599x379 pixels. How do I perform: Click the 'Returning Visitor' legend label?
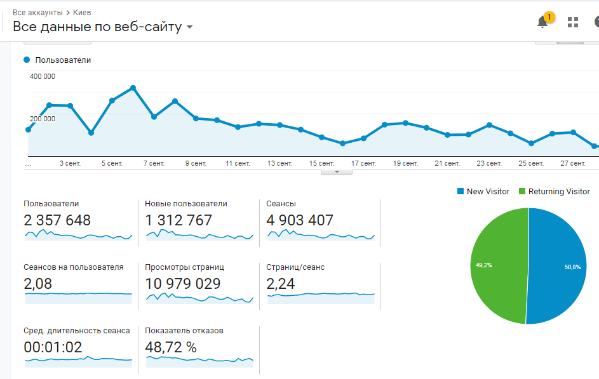coord(559,191)
